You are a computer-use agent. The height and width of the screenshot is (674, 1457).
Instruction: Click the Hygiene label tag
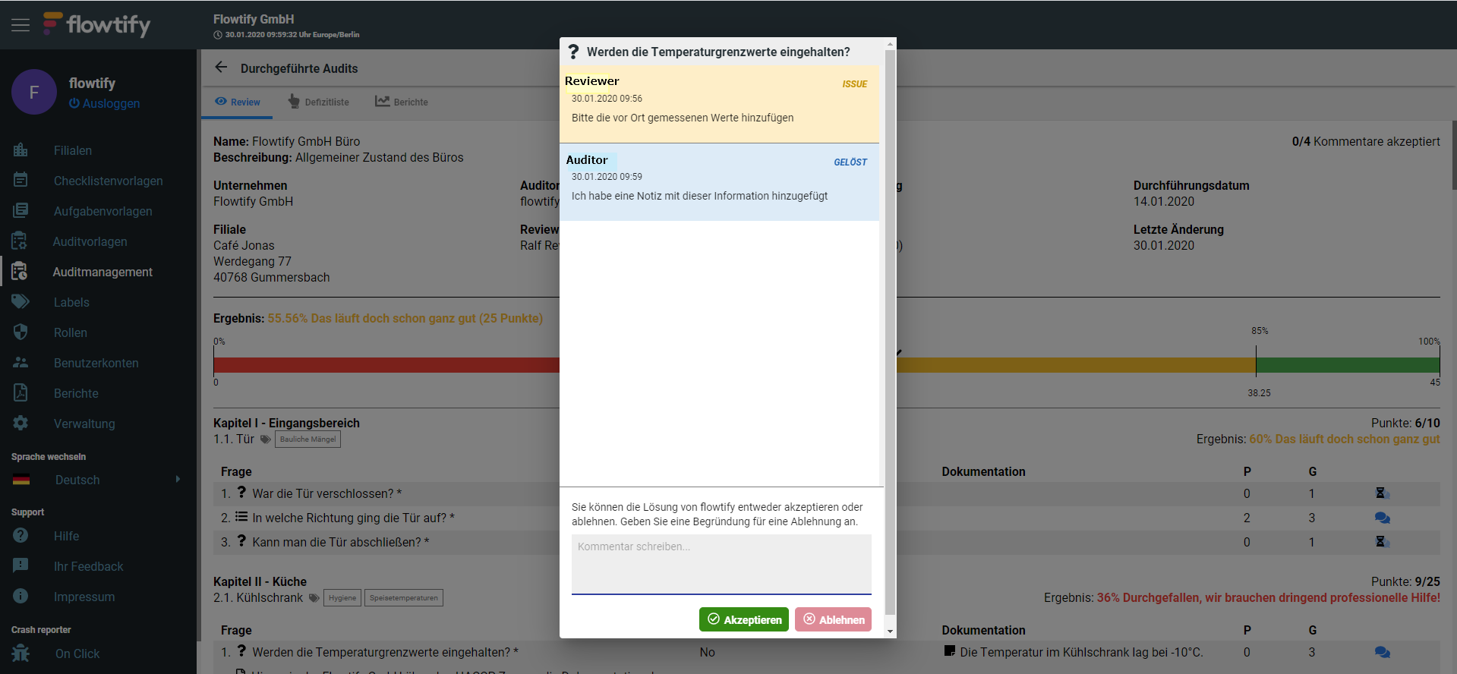(x=342, y=598)
